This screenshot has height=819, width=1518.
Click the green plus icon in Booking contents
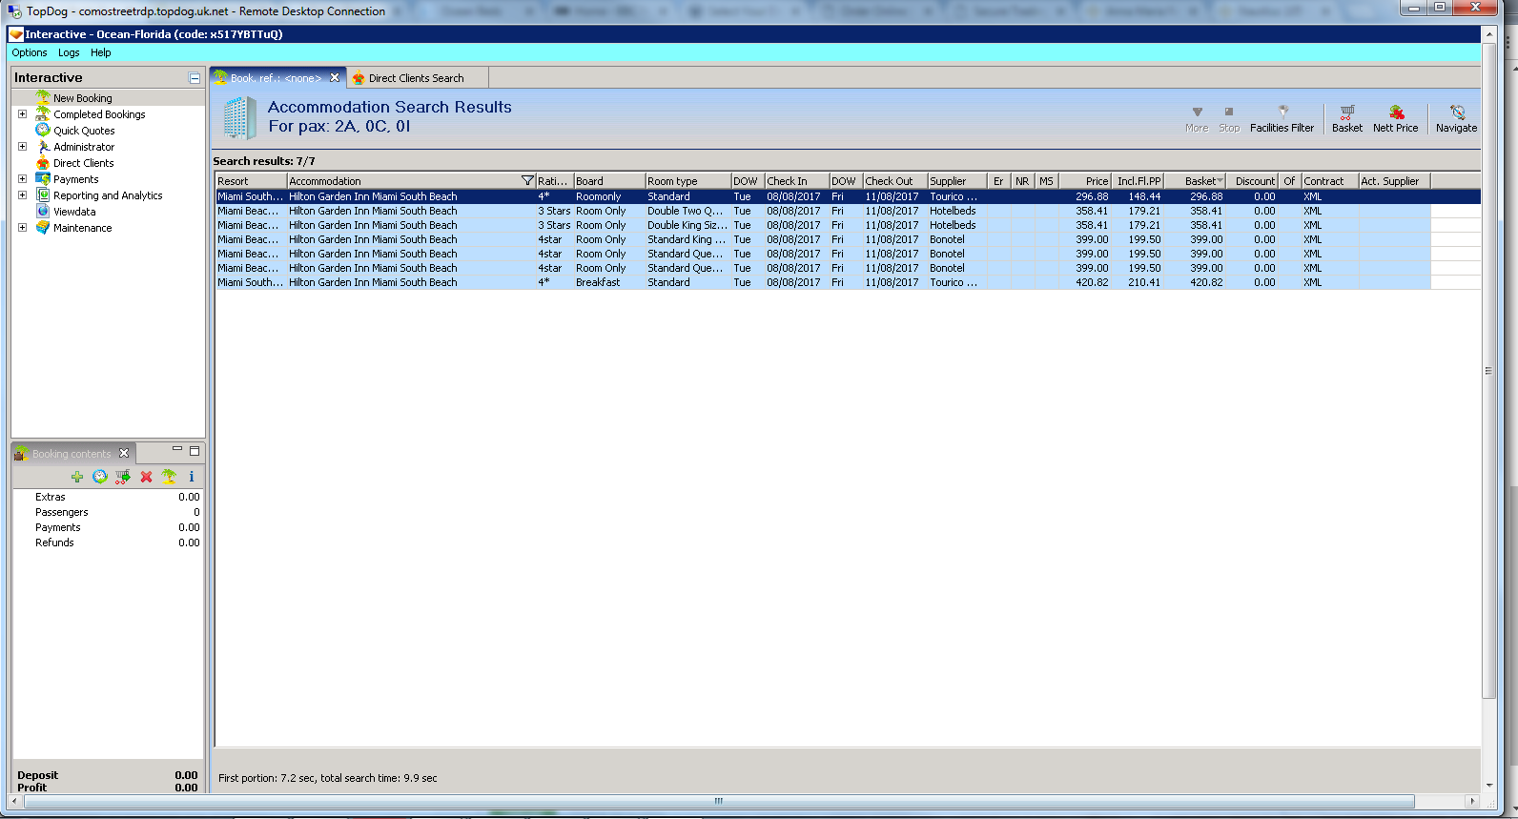[x=77, y=477]
